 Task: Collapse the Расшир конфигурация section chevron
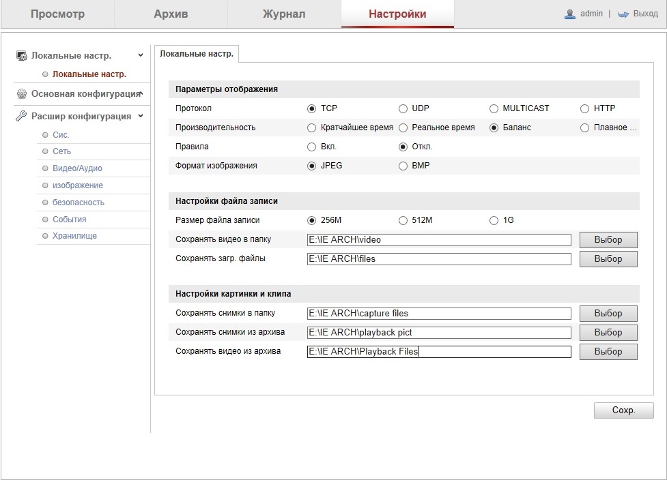pos(141,116)
